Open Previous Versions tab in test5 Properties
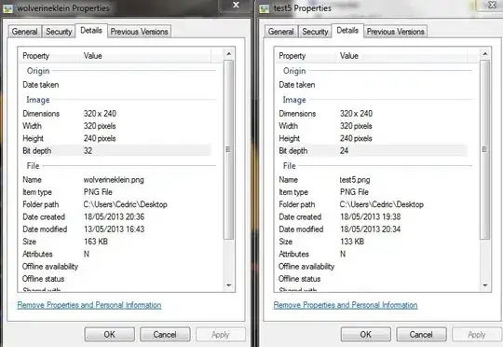 pos(396,32)
